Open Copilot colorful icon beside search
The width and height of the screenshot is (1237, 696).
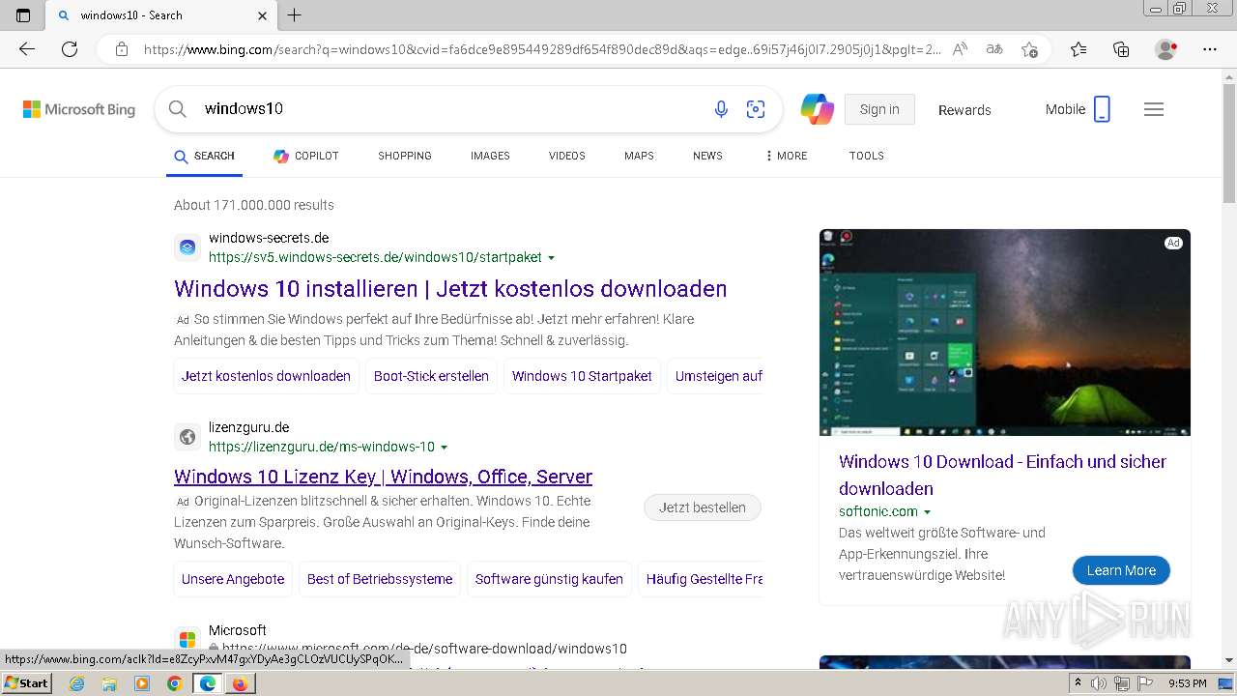pos(818,109)
